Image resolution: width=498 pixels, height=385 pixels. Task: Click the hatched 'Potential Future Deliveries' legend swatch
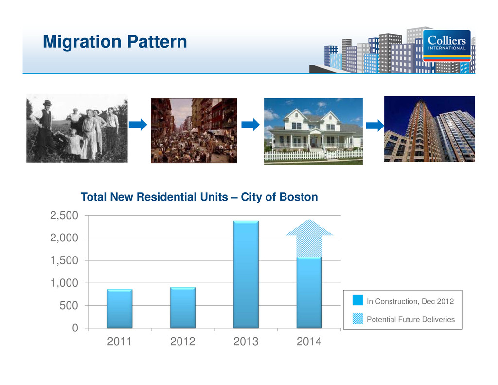coord(357,318)
